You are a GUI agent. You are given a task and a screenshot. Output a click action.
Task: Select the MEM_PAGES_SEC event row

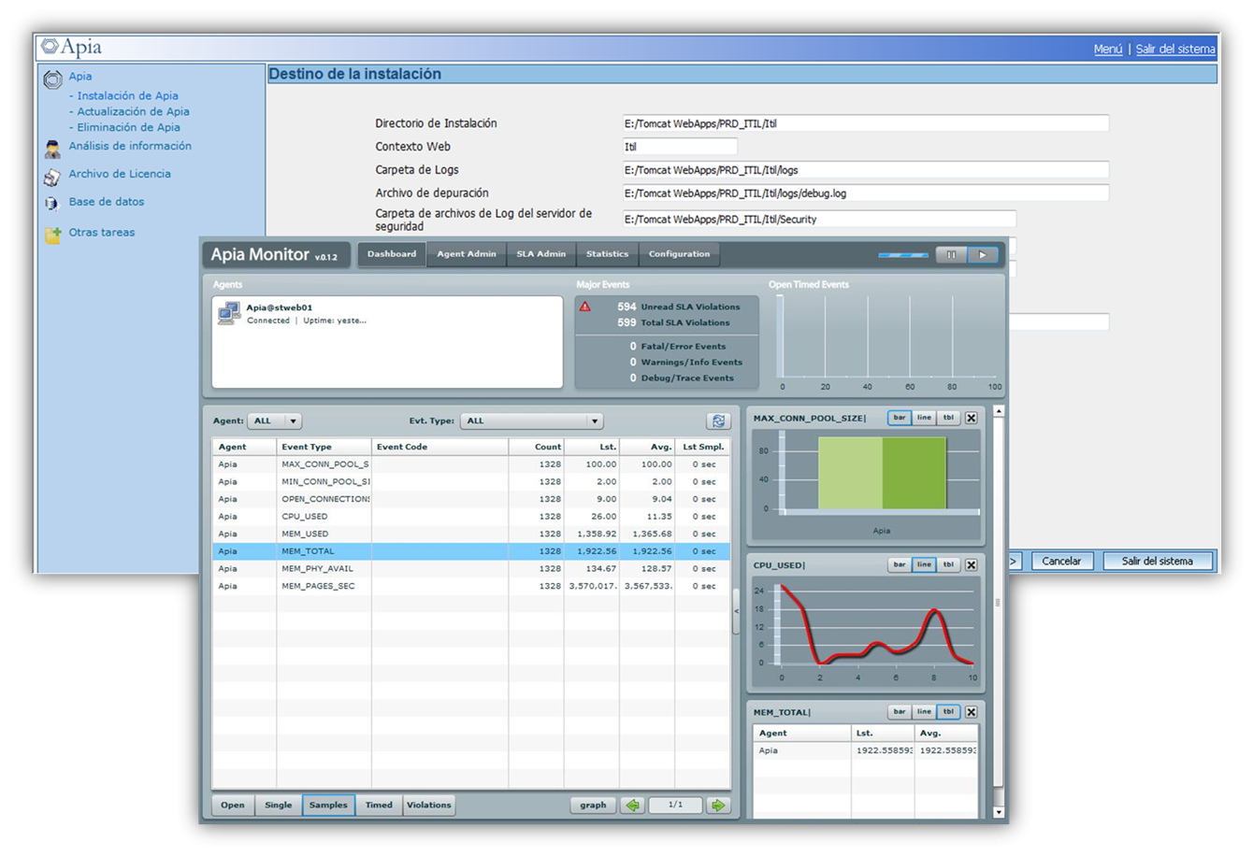click(471, 586)
